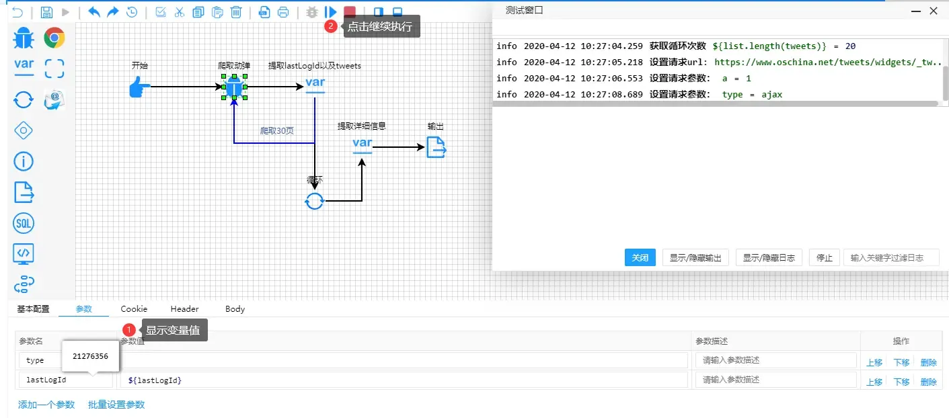Switch to the Cookie tab
The image size is (949, 418).
134,309
